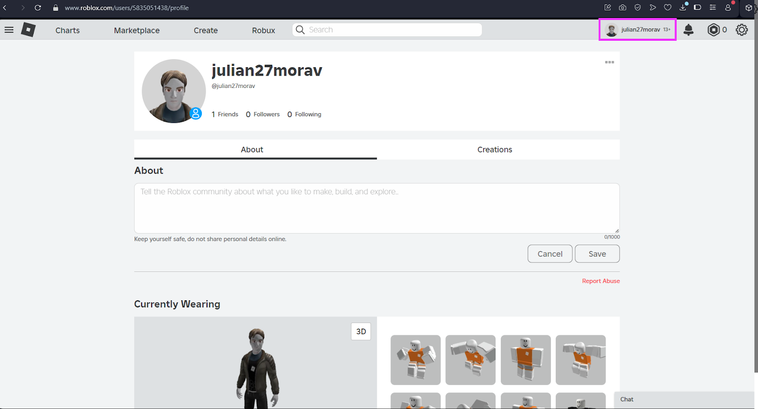This screenshot has width=758, height=409.
Task: Open the Chat panel
Action: (684, 400)
